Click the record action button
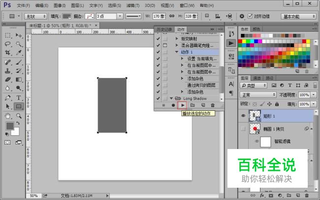 tap(173, 105)
